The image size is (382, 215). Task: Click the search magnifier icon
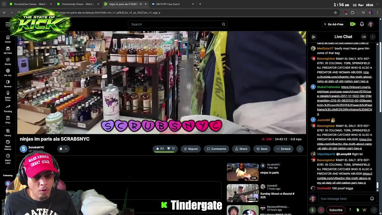point(224,24)
